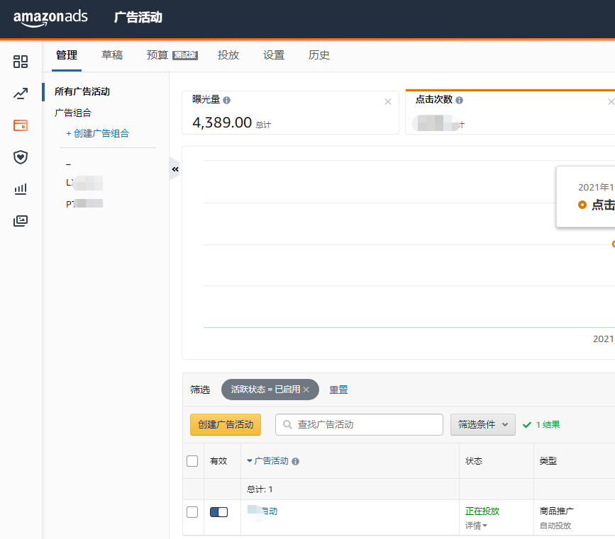Open the bar chart reports sidebar icon
Image resolution: width=615 pixels, height=539 pixels.
pos(21,189)
